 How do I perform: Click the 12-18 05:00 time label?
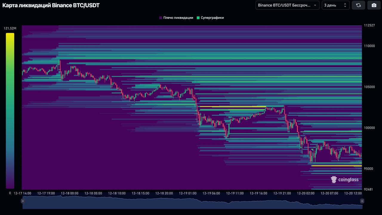pyautogui.click(x=93, y=193)
